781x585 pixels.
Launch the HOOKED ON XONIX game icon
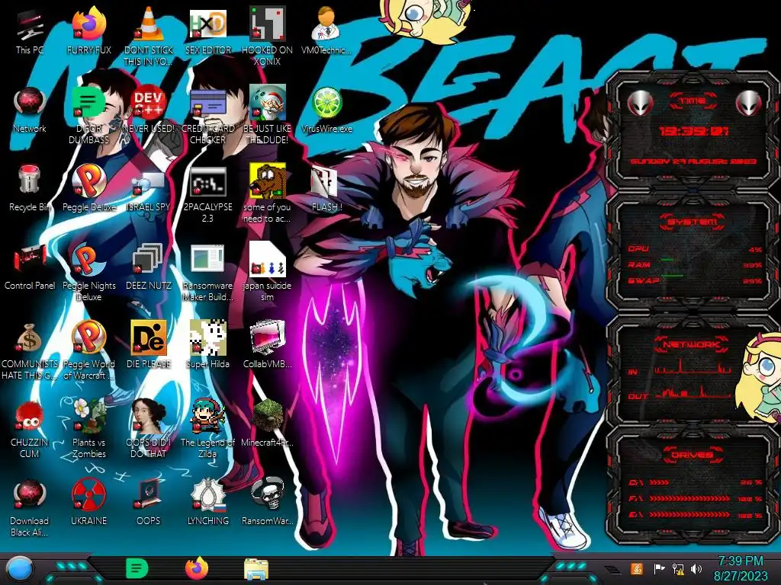(x=267, y=36)
